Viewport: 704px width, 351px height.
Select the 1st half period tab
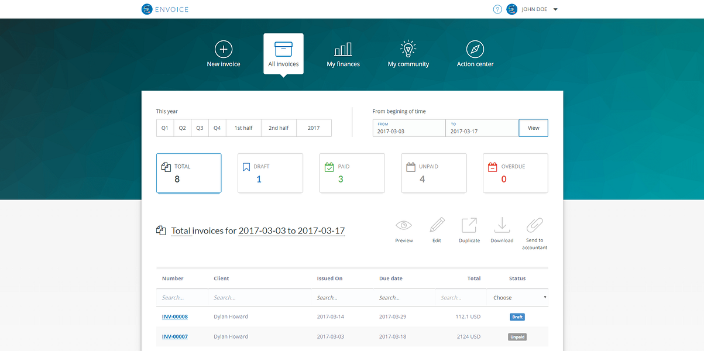click(243, 128)
